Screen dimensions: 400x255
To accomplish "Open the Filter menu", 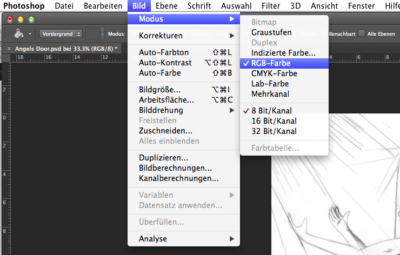I will pyautogui.click(x=271, y=5).
